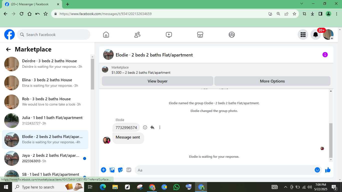
Task: Click the View buyer button
Action: coord(157,81)
